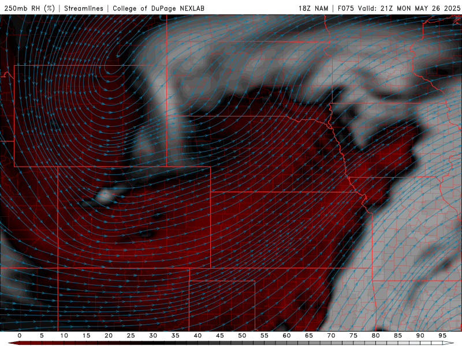This screenshot has width=462, height=346.
Task: Click the colorbar label '35'
Action: coord(176,336)
